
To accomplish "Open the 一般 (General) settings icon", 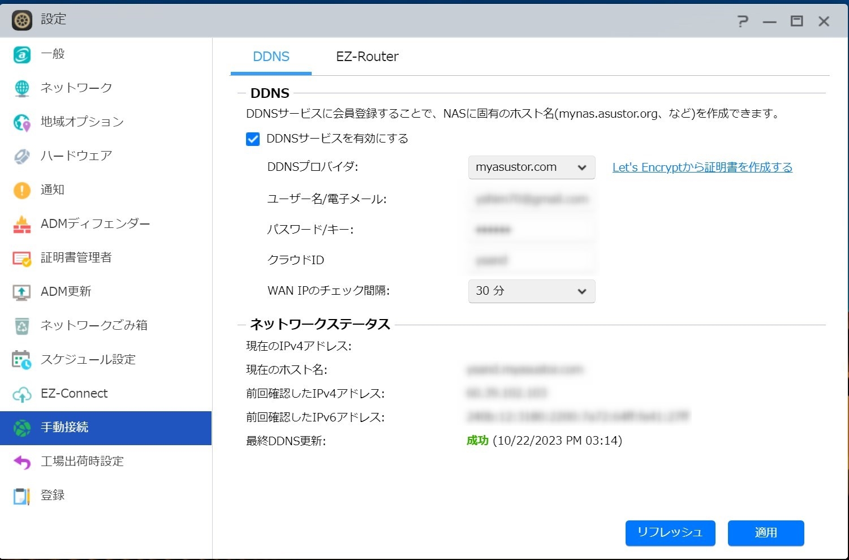I will point(21,54).
